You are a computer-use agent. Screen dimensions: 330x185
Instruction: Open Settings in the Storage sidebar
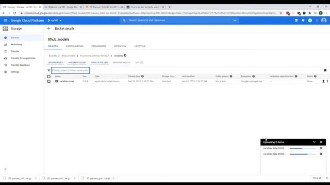(15, 72)
